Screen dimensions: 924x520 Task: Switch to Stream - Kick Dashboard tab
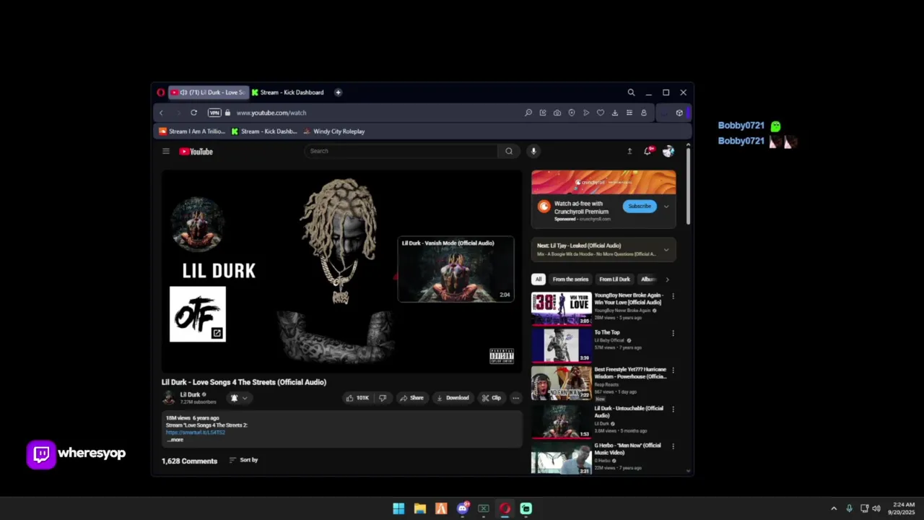[x=289, y=92]
